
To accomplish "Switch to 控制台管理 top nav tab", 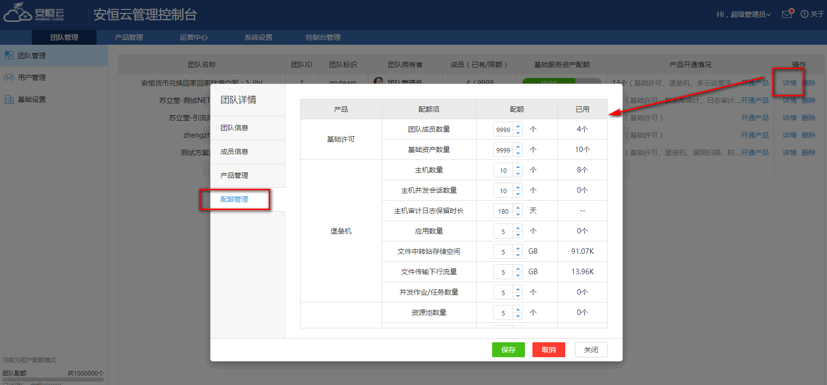I will coord(323,37).
